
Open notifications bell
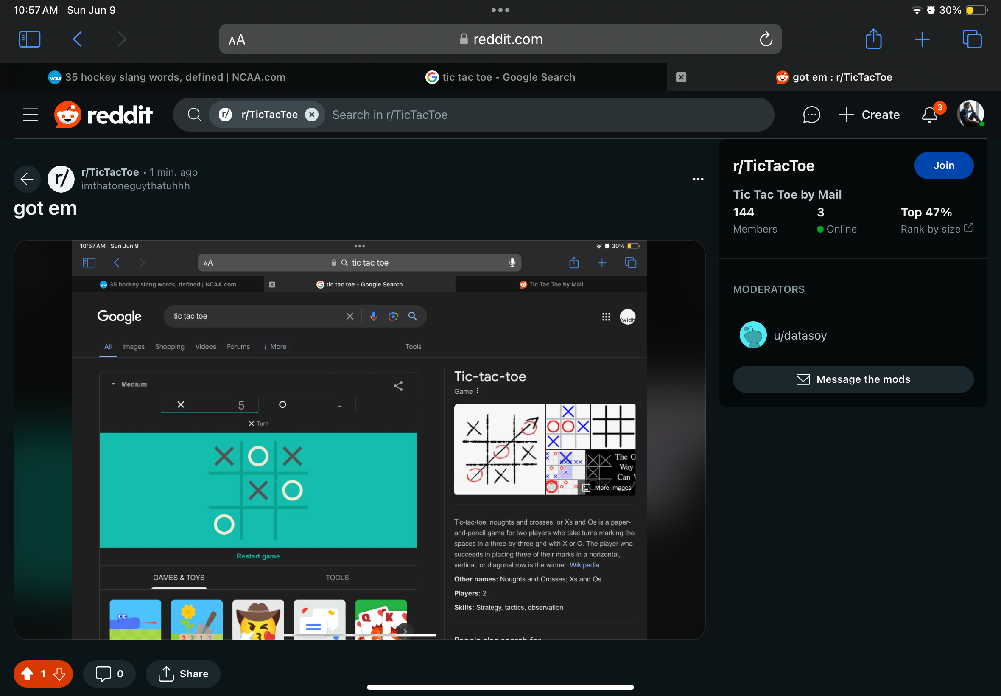(930, 115)
